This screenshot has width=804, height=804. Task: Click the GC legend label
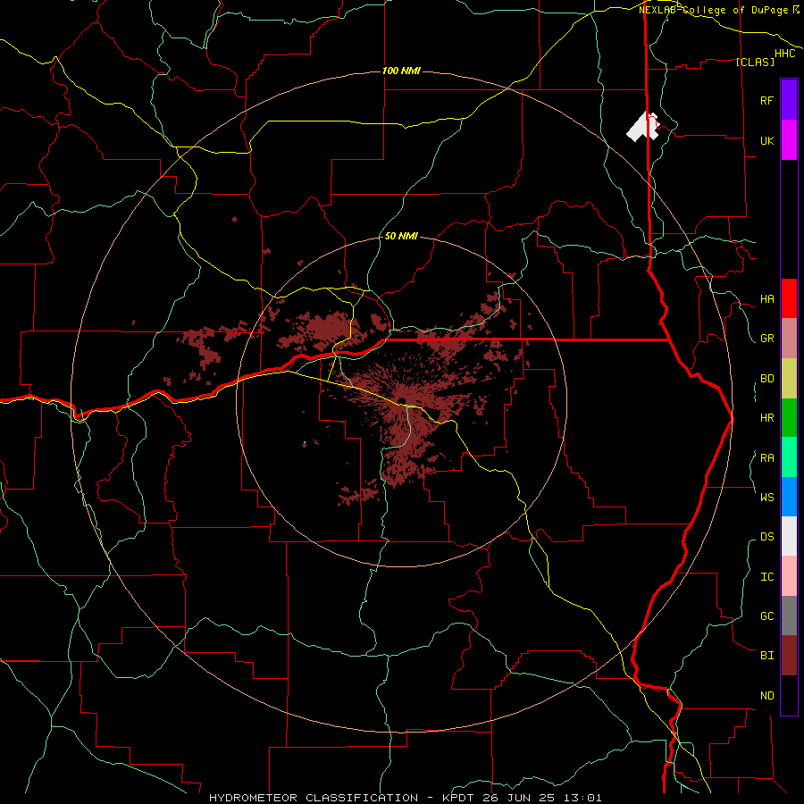[766, 616]
